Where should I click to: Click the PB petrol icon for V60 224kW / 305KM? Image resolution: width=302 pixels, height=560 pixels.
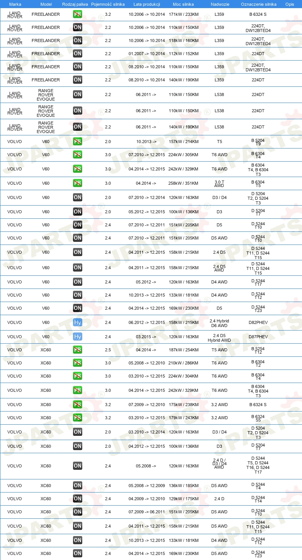click(x=78, y=155)
